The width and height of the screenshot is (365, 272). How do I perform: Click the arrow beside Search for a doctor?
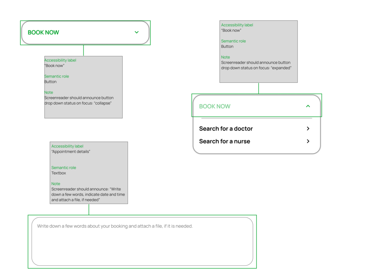click(x=308, y=129)
